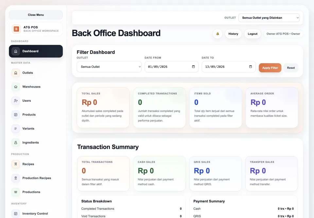Image resolution: width=314 pixels, height=218 pixels.
Task: Click the Reset filter button
Action: pos(291,68)
